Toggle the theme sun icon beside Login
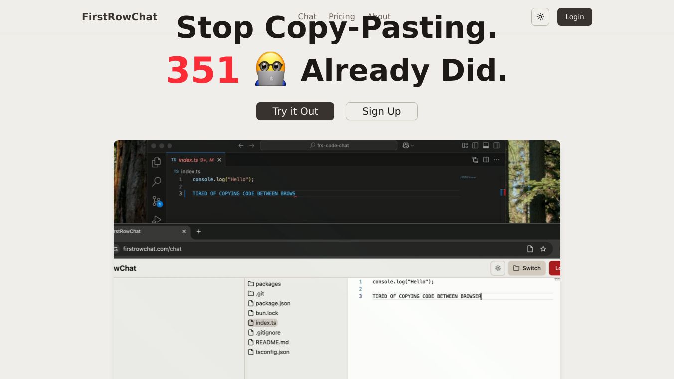This screenshot has height=379, width=674. [x=540, y=17]
